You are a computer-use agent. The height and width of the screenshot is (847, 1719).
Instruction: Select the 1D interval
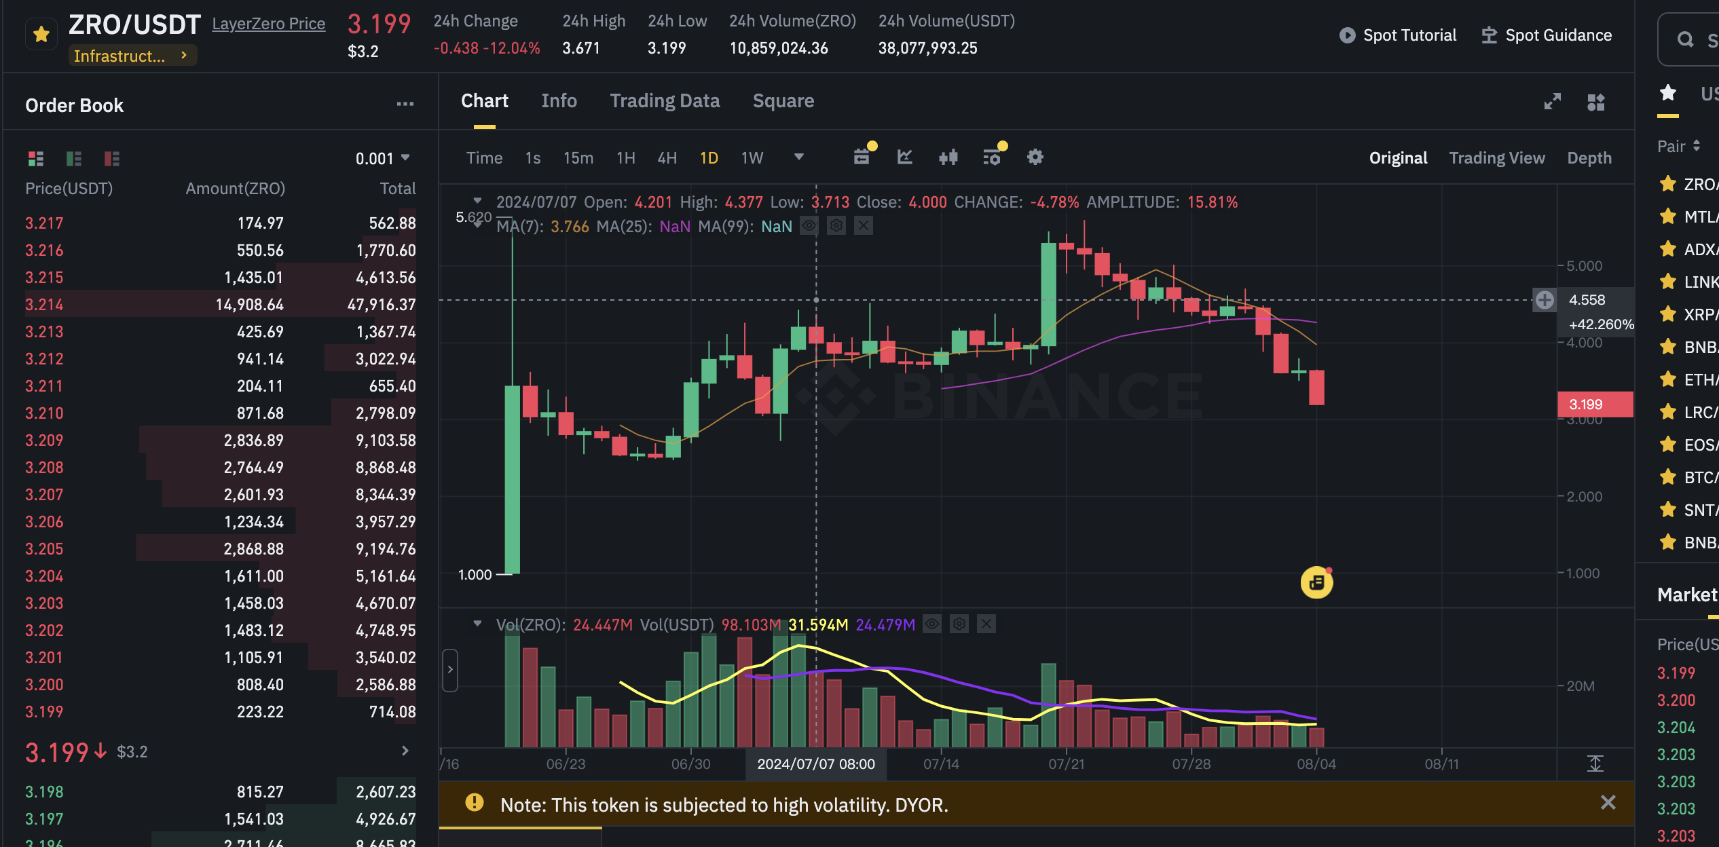[709, 158]
